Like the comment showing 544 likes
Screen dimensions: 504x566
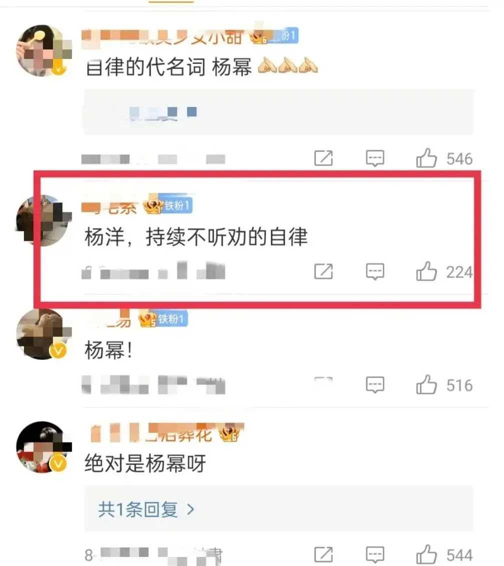click(x=426, y=554)
